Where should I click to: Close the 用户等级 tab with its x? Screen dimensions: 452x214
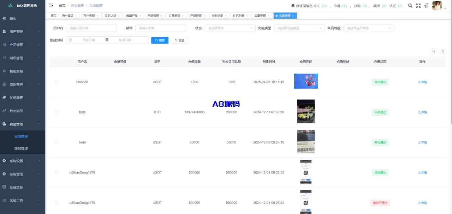tap(76, 16)
